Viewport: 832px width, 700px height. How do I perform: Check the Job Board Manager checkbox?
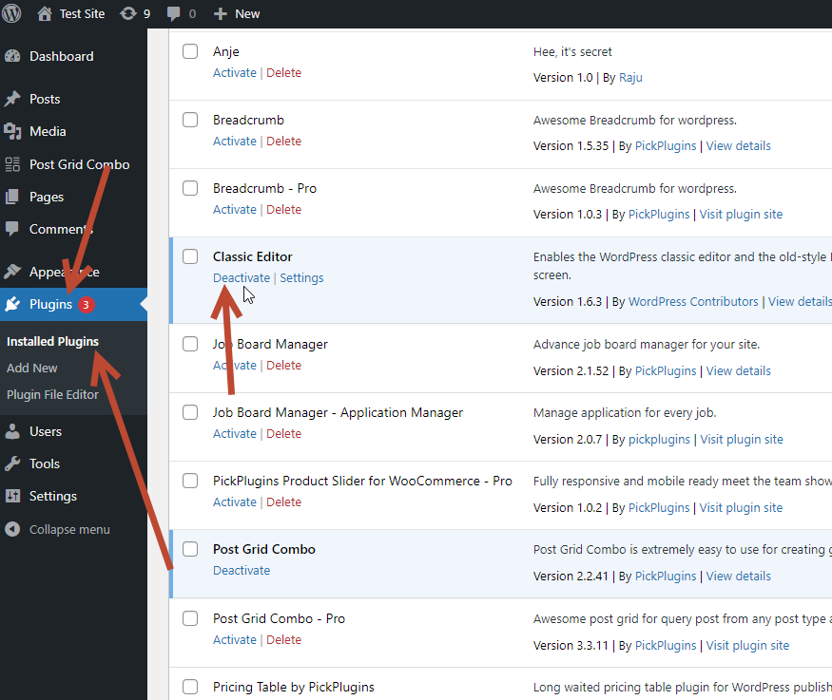[x=190, y=344]
